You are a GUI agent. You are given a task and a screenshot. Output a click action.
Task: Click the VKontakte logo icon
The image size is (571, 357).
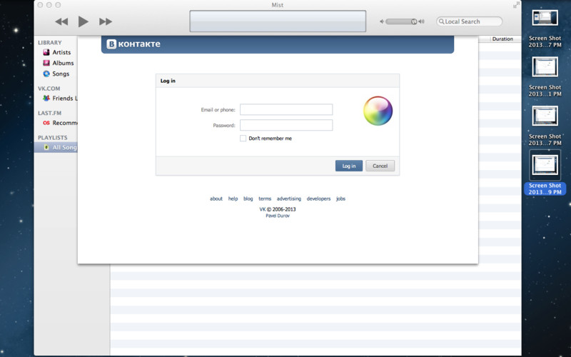pyautogui.click(x=111, y=44)
